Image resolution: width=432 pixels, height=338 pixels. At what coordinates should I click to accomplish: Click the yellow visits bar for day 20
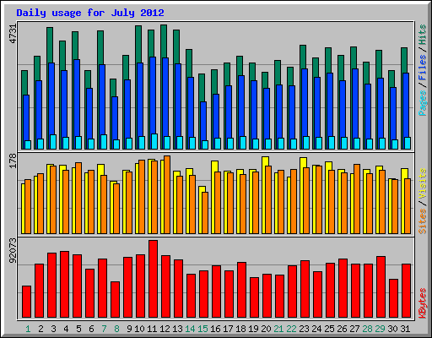(x=265, y=161)
